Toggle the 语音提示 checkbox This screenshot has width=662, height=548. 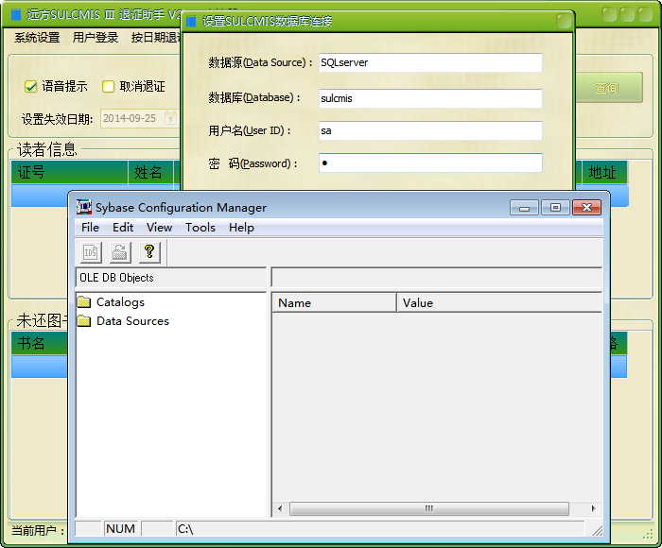31,87
